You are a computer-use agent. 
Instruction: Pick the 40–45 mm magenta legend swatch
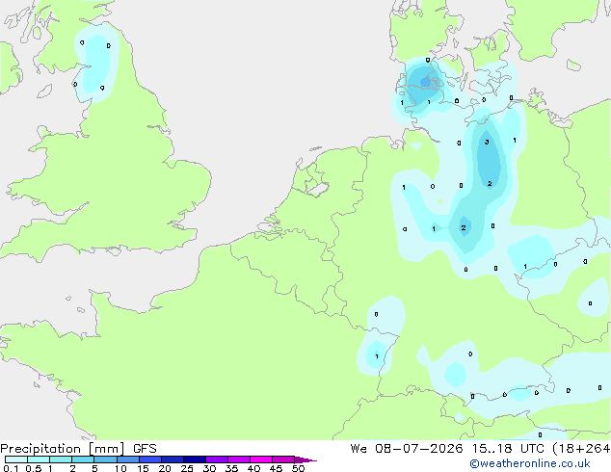pos(261,459)
